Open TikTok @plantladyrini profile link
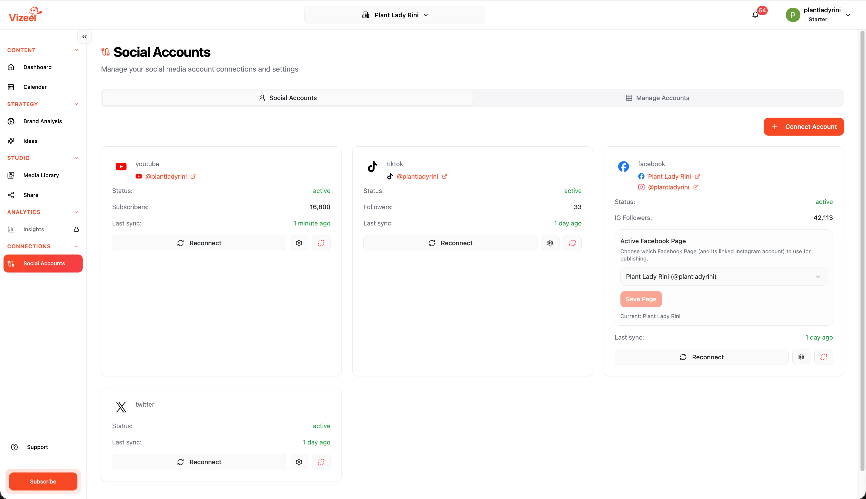 tap(417, 176)
